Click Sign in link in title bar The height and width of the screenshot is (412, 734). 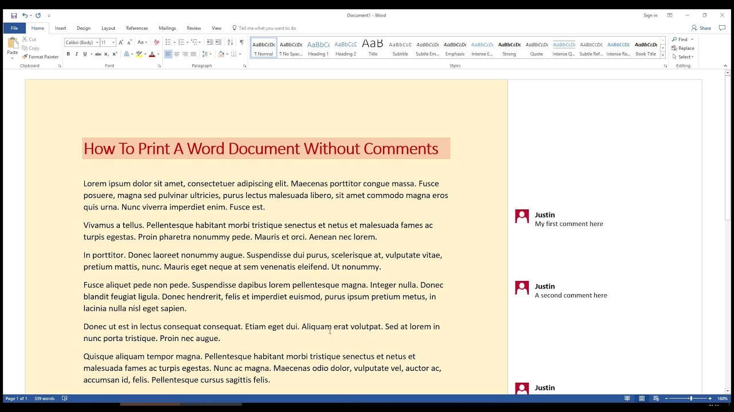[x=650, y=15]
